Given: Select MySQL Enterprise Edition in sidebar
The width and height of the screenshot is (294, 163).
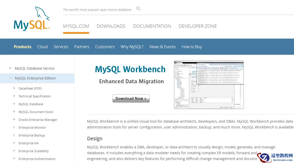Looking at the screenshot, I should pyautogui.click(x=35, y=78).
